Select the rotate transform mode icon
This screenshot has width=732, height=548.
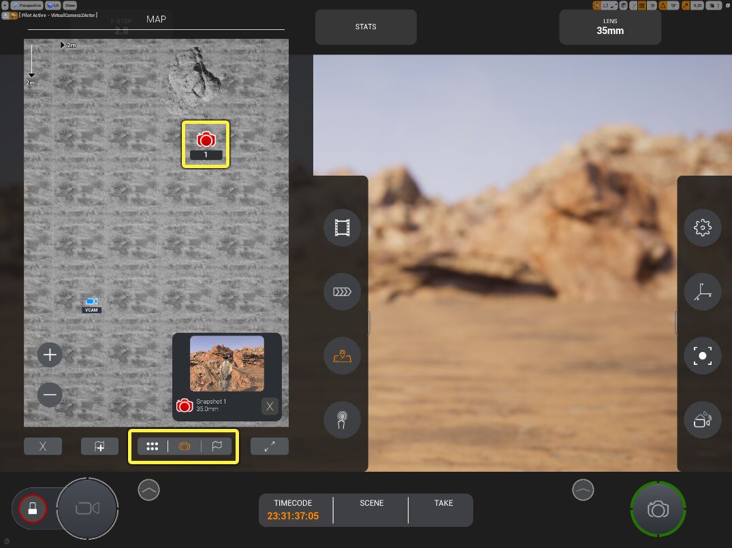pyautogui.click(x=605, y=5)
